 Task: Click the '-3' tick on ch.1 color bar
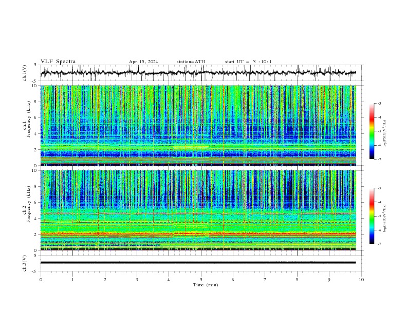(379, 103)
